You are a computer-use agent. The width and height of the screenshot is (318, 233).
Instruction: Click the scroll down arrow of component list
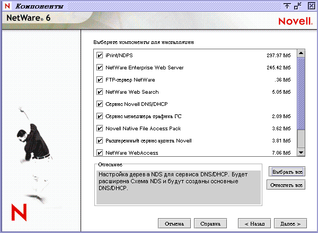click(x=301, y=153)
